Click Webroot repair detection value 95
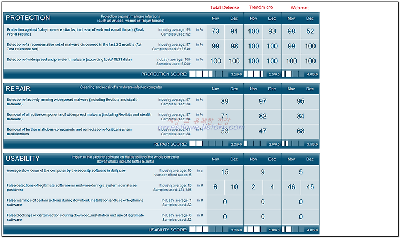Image resolution: width=400 pixels, height=238 pixels. tap(301, 101)
